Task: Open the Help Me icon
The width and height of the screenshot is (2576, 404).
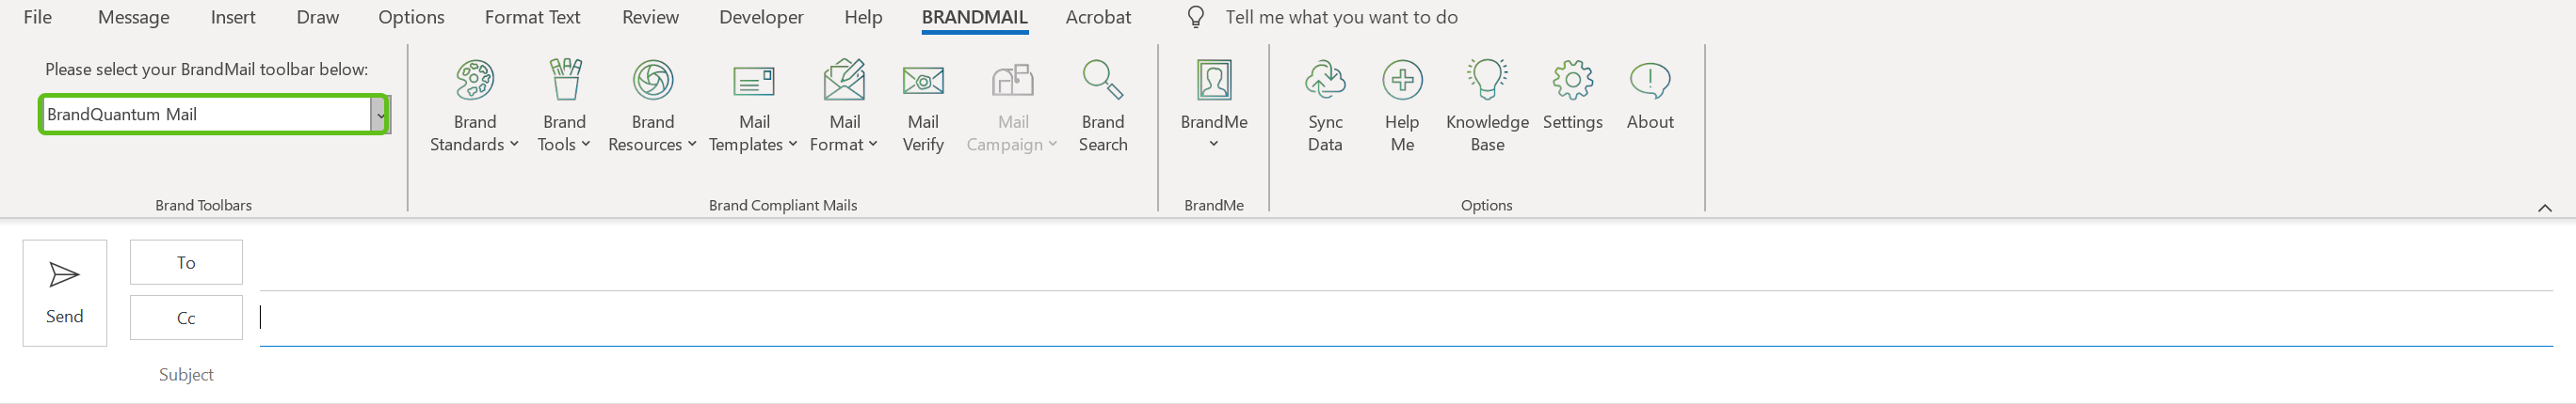Action: tap(1402, 81)
